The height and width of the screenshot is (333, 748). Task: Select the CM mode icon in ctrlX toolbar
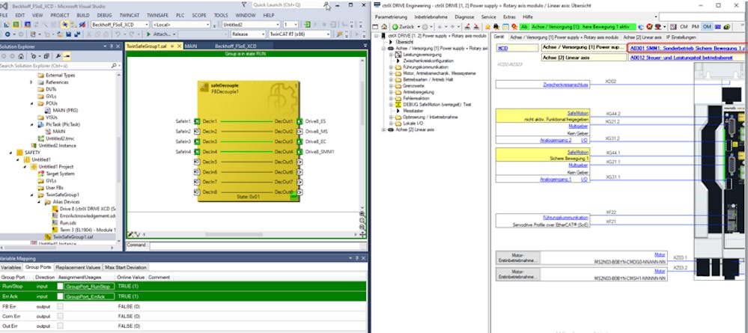[x=684, y=27]
